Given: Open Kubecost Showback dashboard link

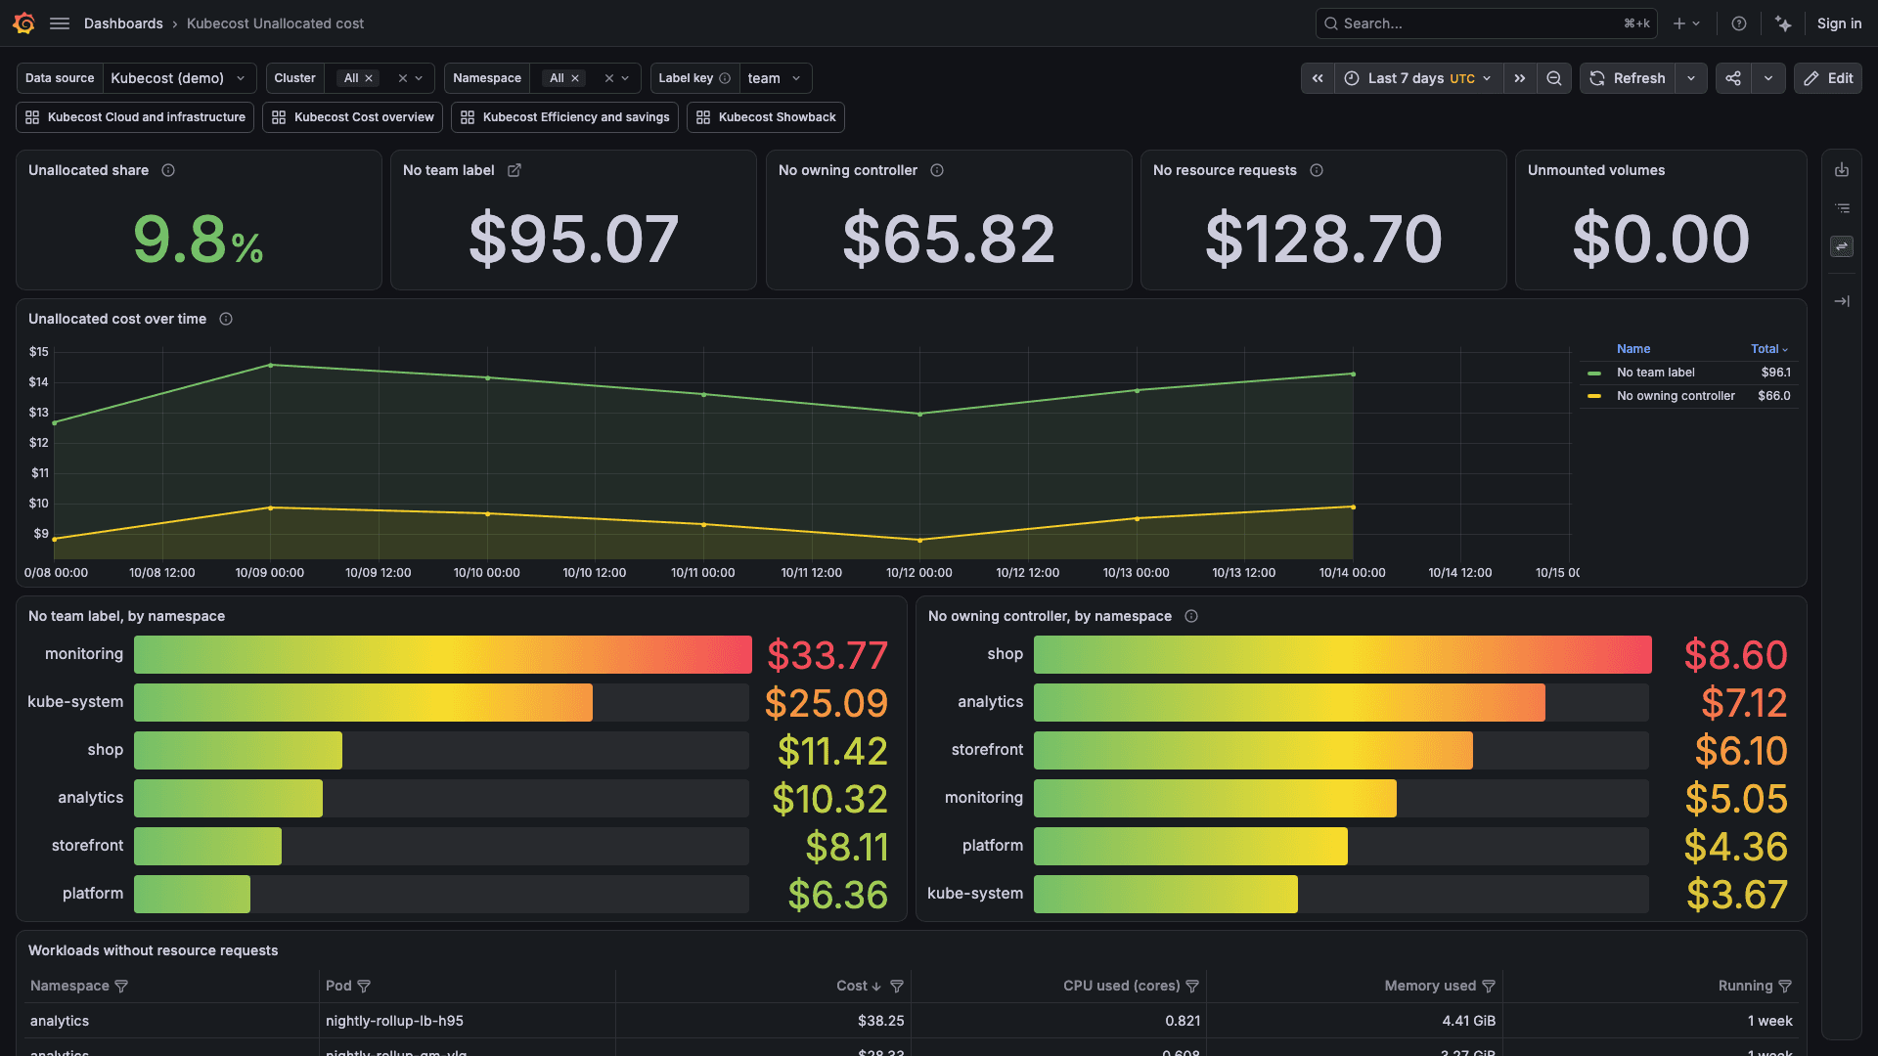Looking at the screenshot, I should click(x=766, y=117).
